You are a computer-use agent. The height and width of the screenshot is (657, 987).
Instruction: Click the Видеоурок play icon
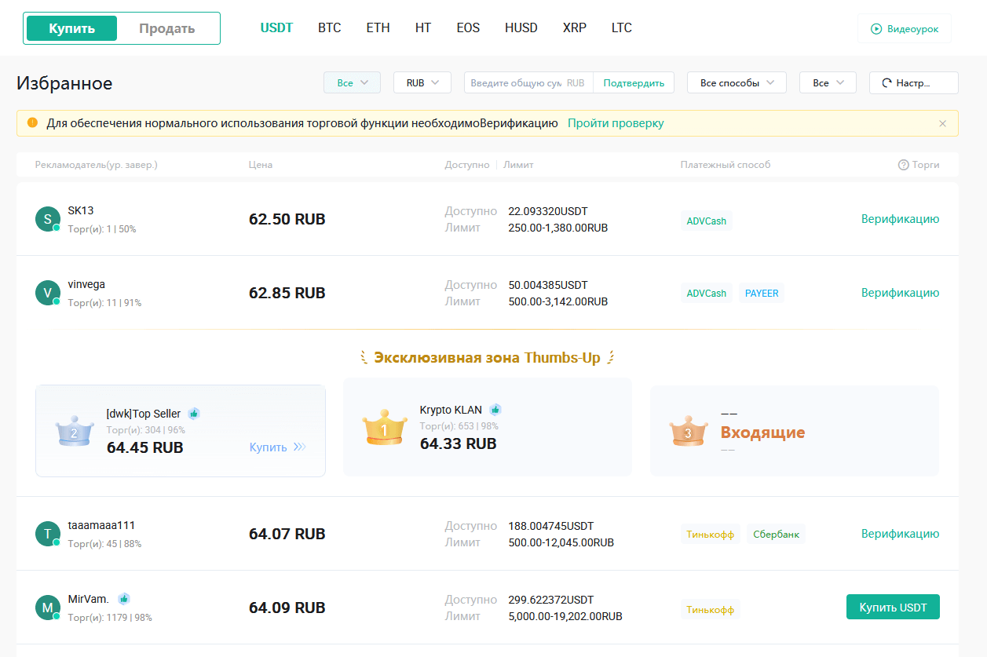[x=876, y=29]
